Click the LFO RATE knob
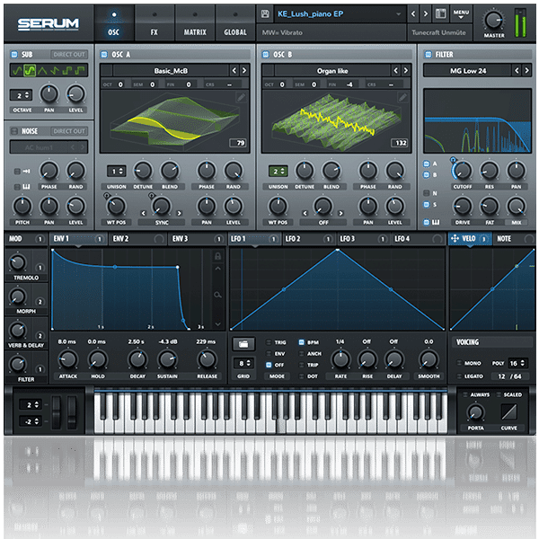 340,359
